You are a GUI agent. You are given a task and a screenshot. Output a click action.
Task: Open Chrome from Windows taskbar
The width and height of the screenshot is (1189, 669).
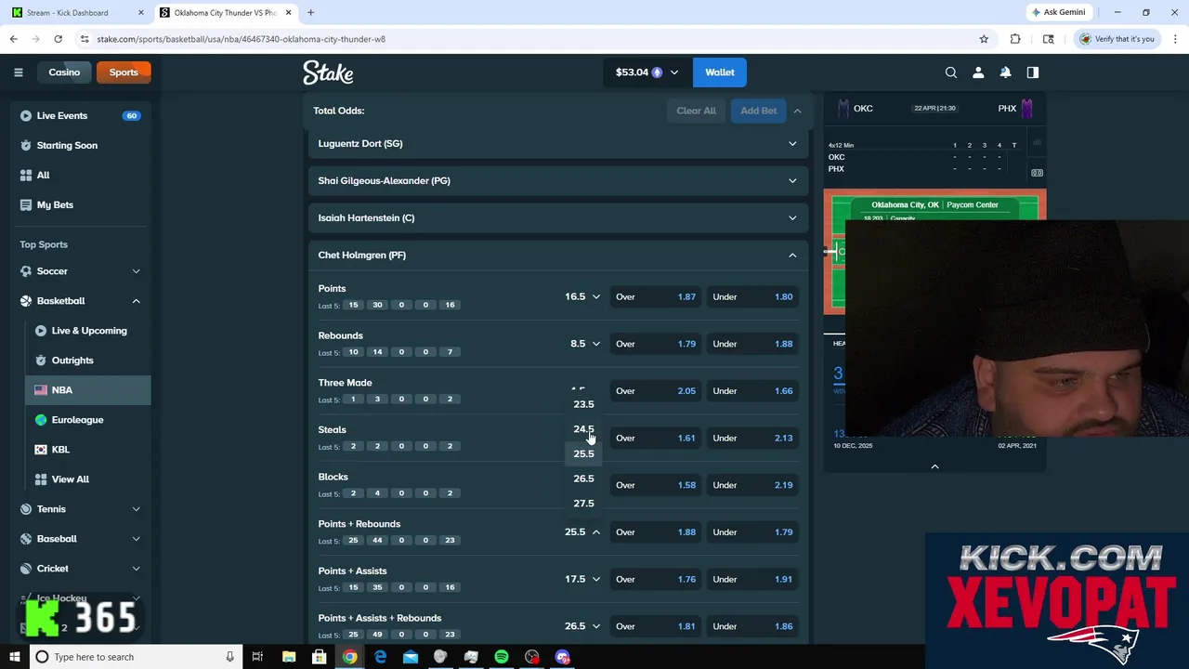coord(349,657)
